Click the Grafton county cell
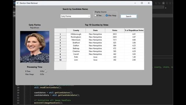 pos(76,45)
